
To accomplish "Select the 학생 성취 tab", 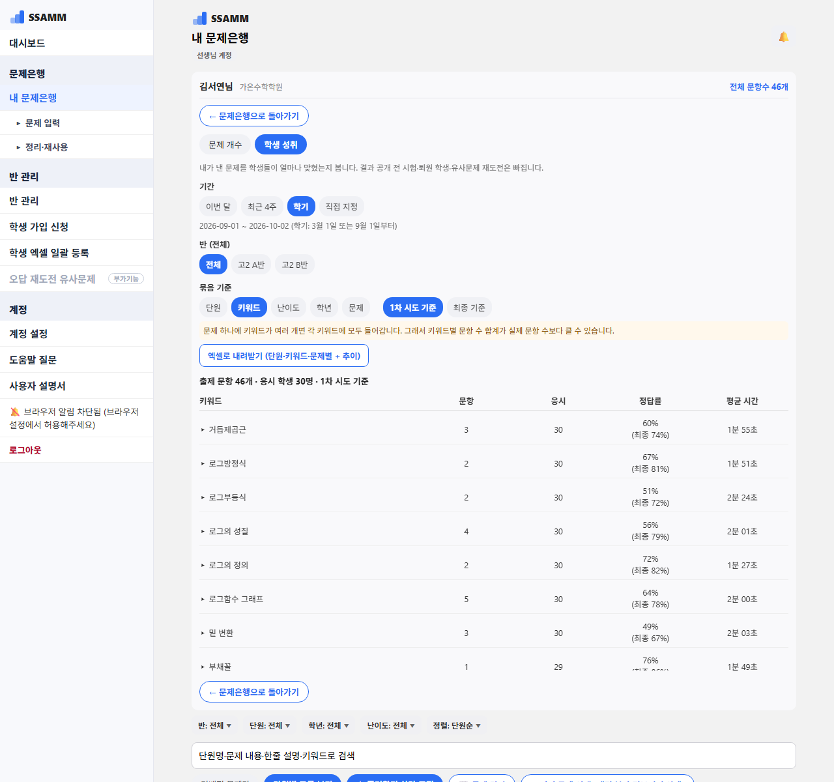I will click(281, 145).
